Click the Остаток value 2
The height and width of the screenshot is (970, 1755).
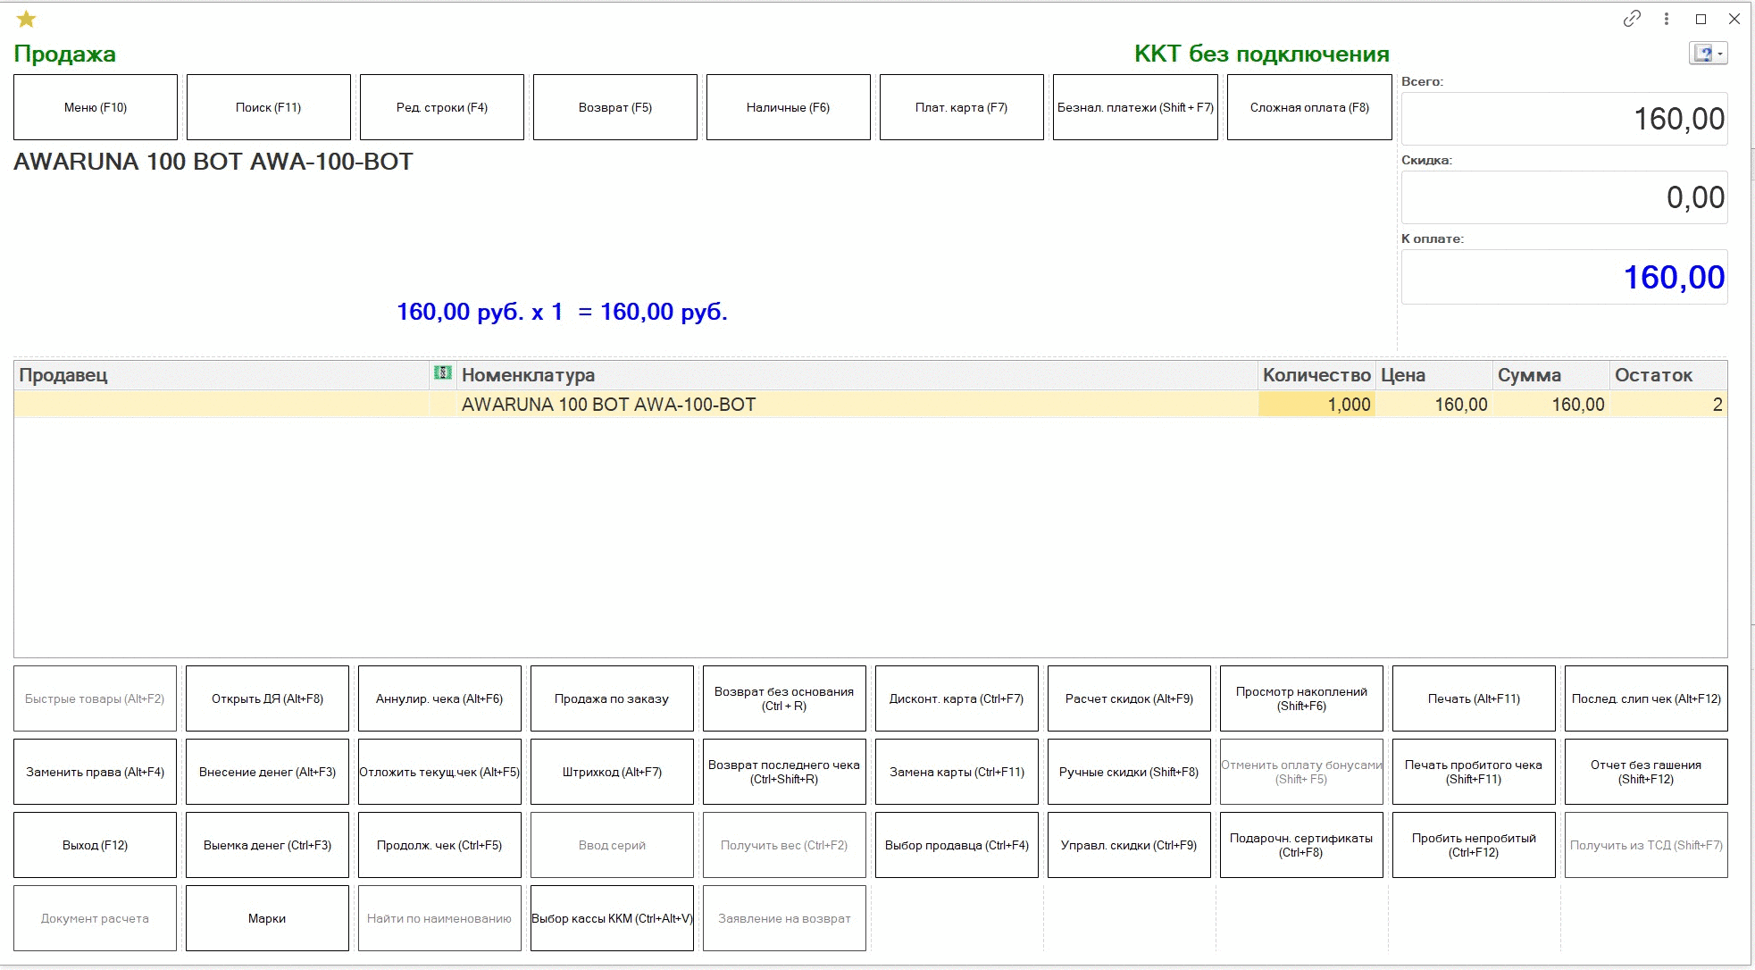(x=1668, y=405)
